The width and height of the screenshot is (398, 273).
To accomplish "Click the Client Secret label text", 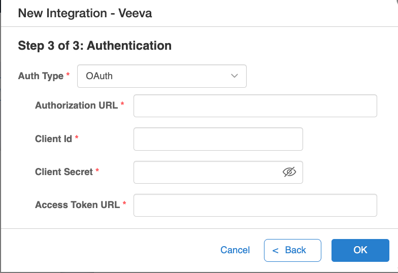I will point(64,172).
